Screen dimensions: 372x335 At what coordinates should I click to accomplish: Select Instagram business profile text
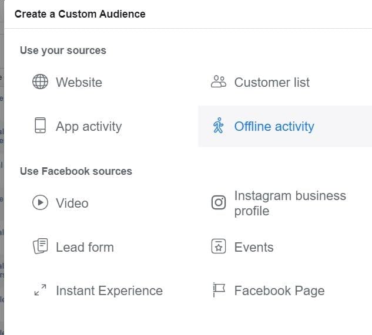click(290, 203)
